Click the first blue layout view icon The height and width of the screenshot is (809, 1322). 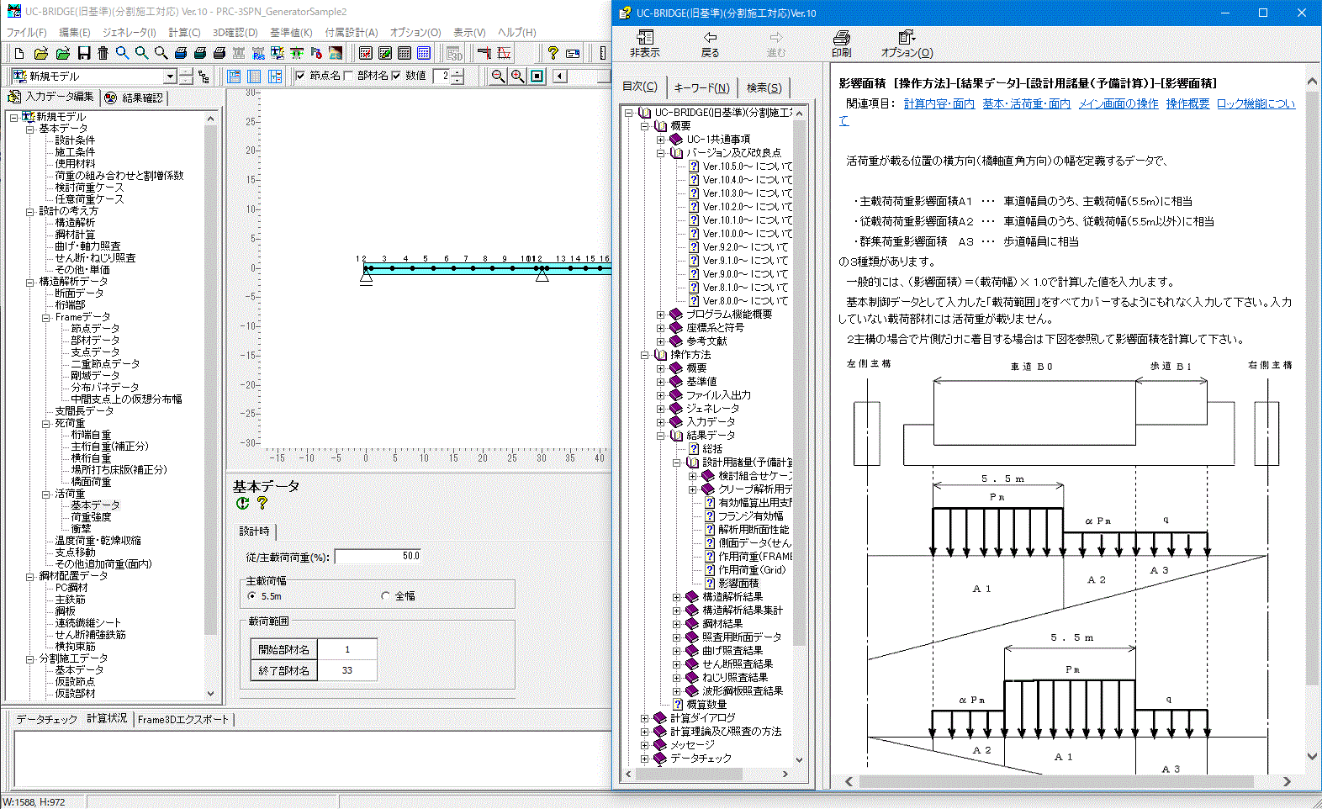click(234, 77)
